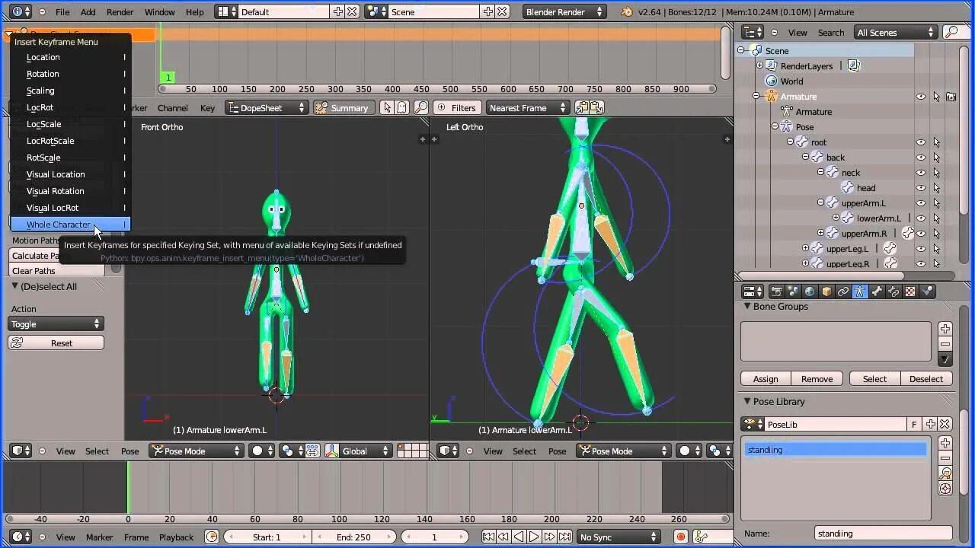Toggle visibility of upperArm.L bone

tap(921, 203)
